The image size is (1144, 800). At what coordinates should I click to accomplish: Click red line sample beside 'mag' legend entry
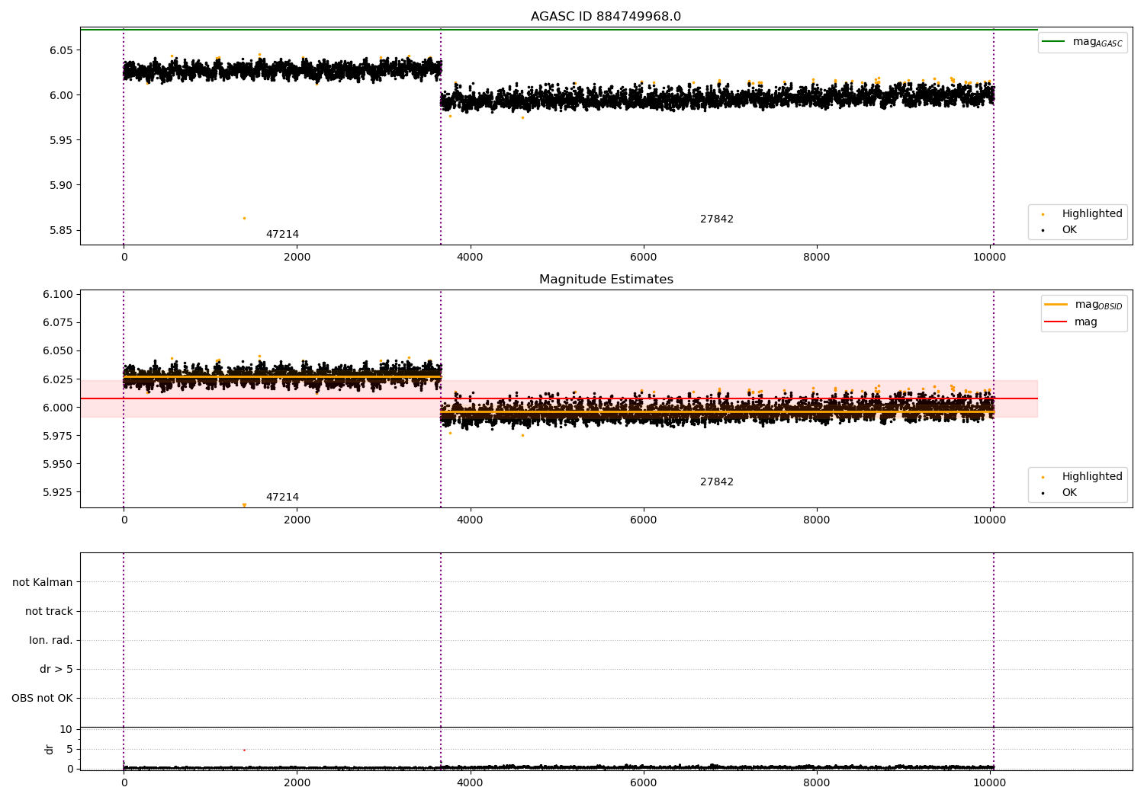(x=1056, y=322)
